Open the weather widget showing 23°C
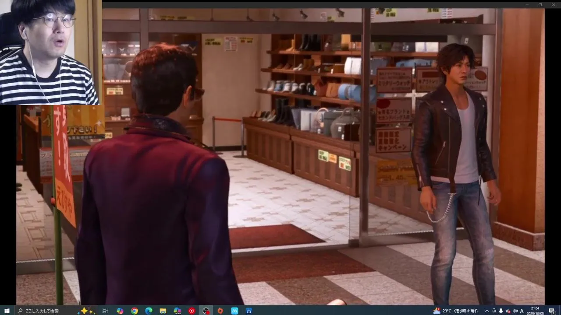 pyautogui.click(x=456, y=311)
